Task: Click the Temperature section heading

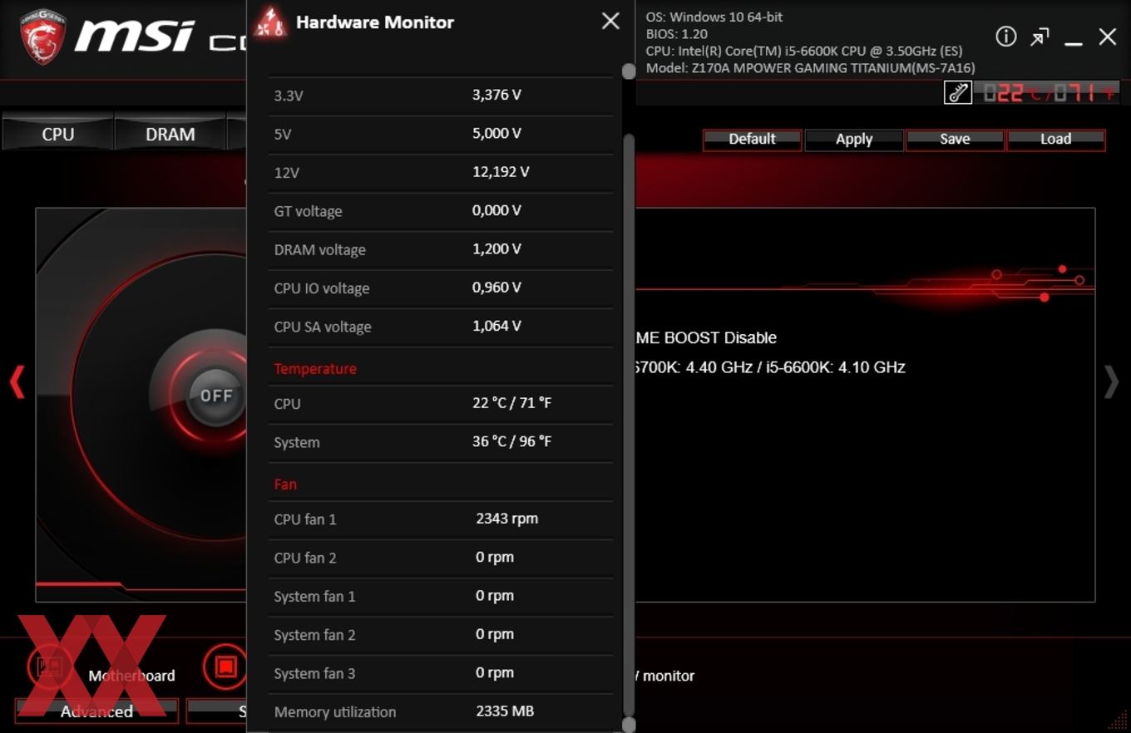Action: click(x=315, y=368)
